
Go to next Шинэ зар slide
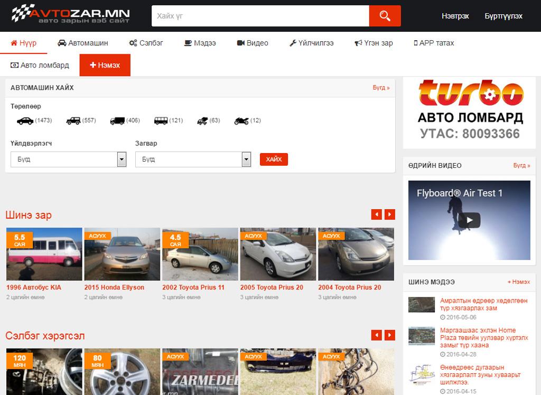click(x=390, y=214)
